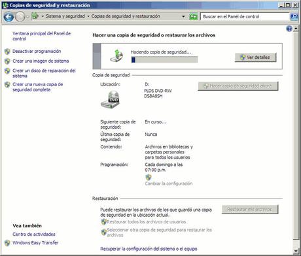The width and height of the screenshot is (301, 256).
Task: Open Crear una nueva copia de seguridad completa
Action: tap(38, 87)
